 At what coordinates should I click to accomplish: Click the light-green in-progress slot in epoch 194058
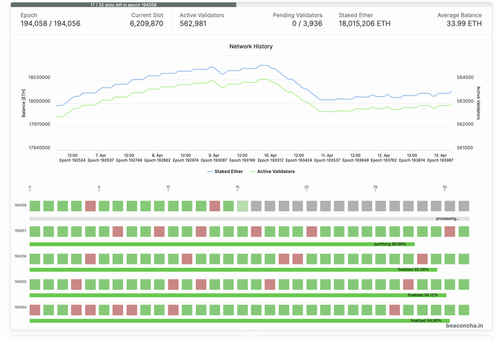[x=242, y=205]
